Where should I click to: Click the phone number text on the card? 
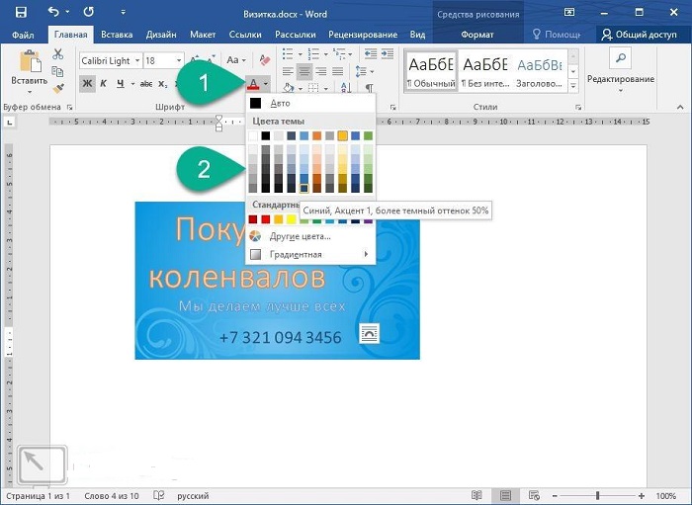point(280,338)
